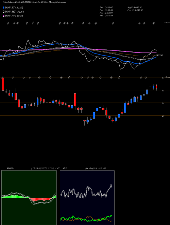Screen dimensions: 170x225
Task: Click the ADX label above the indicator panel
Action: click(x=65, y=168)
